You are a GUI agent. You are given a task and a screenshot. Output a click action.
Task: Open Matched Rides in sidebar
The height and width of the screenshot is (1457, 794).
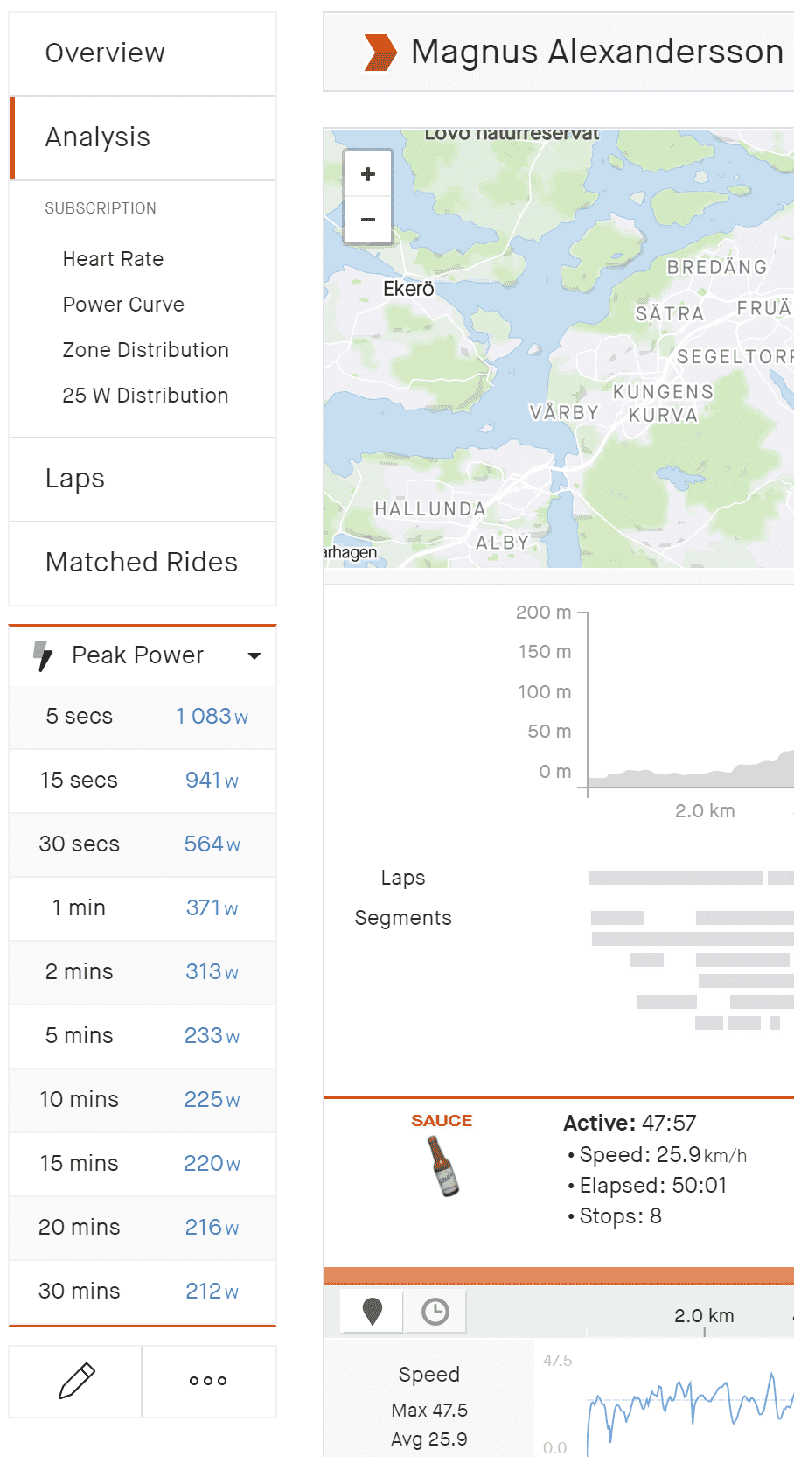[142, 563]
